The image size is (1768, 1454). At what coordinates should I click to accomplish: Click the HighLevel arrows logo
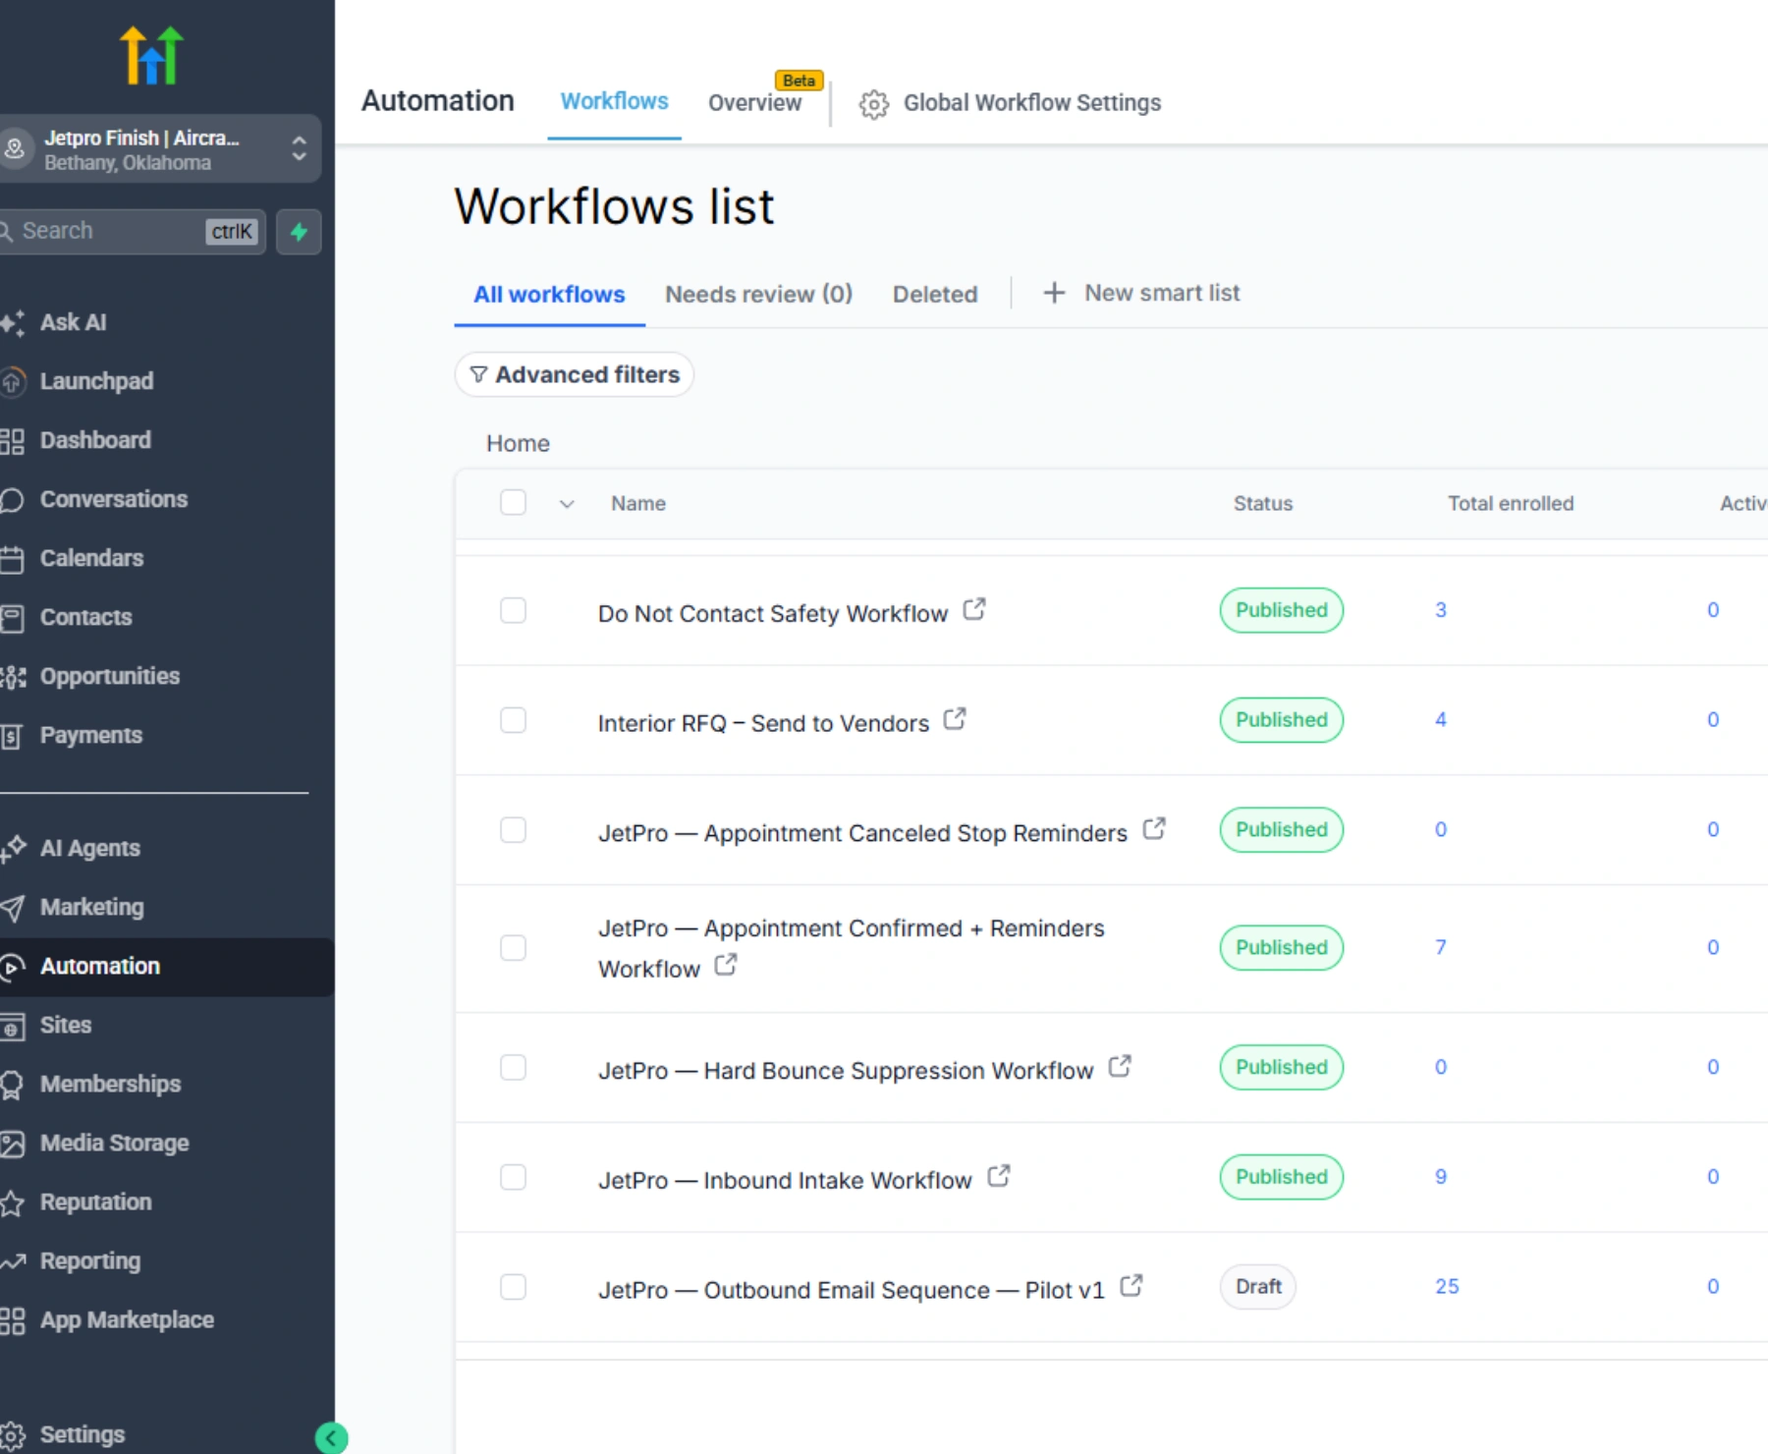151,55
